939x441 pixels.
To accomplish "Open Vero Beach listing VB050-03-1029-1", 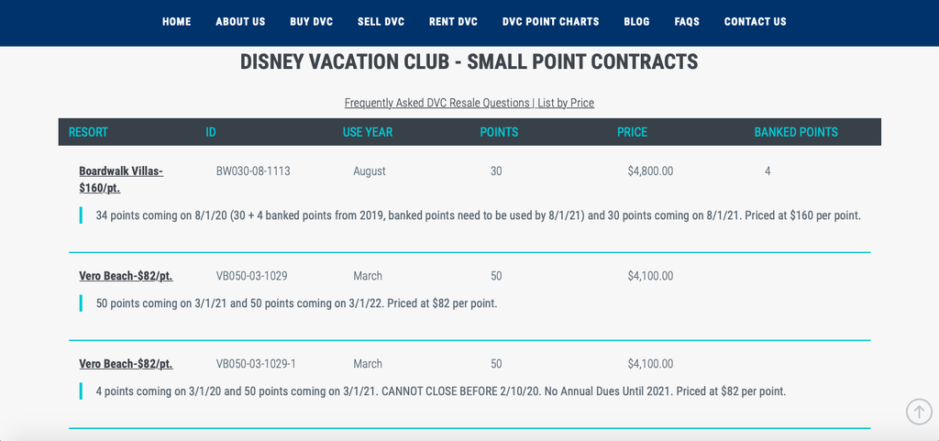I will [126, 364].
